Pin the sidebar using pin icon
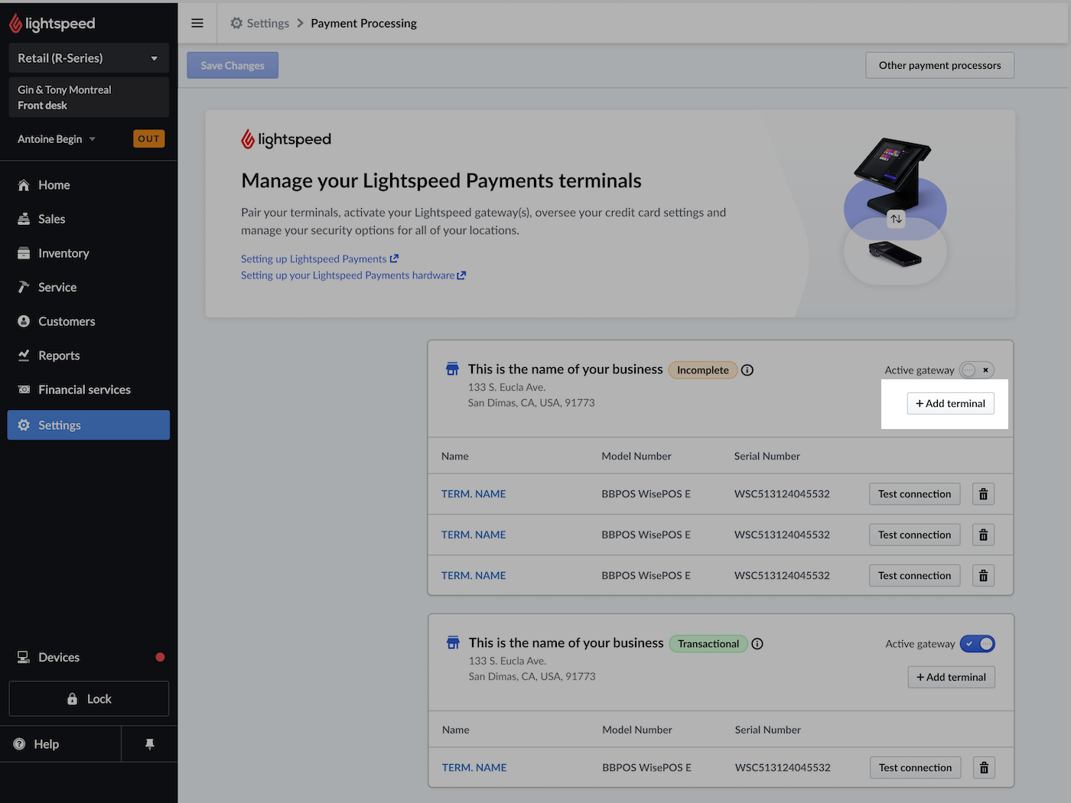The image size is (1071, 803). pyautogui.click(x=150, y=744)
